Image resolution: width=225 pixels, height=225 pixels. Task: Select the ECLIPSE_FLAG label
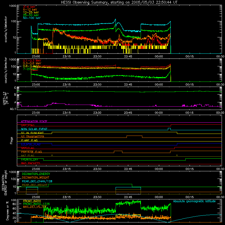(x=31, y=144)
